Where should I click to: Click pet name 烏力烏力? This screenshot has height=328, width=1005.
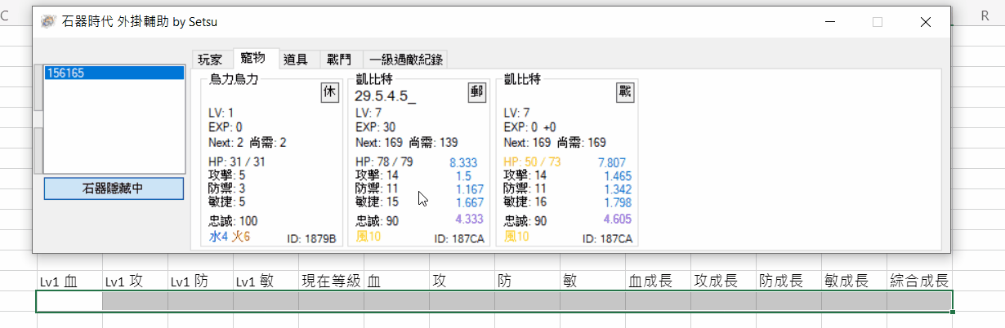coord(234,80)
